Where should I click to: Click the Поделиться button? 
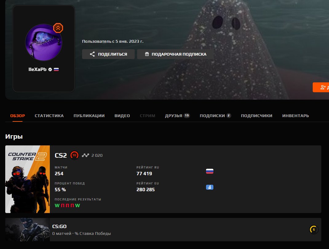pos(108,54)
